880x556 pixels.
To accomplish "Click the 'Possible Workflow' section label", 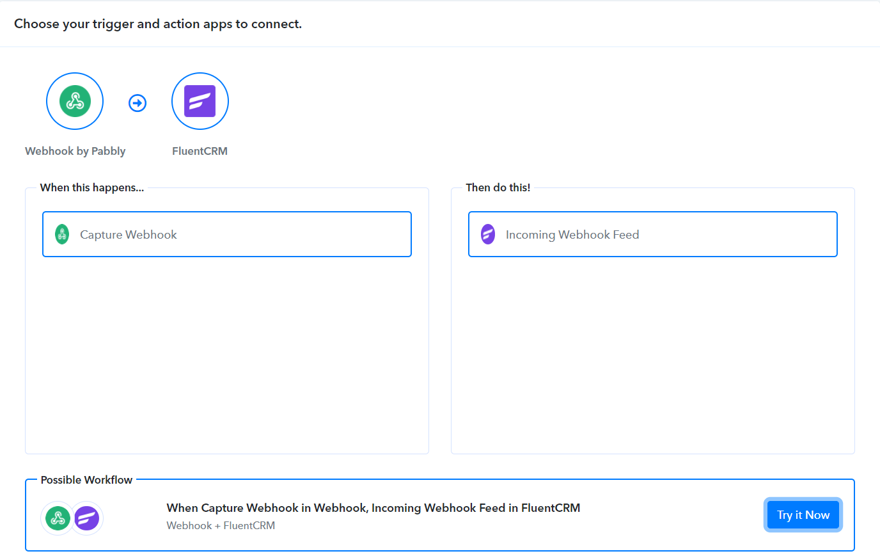I will 86,480.
